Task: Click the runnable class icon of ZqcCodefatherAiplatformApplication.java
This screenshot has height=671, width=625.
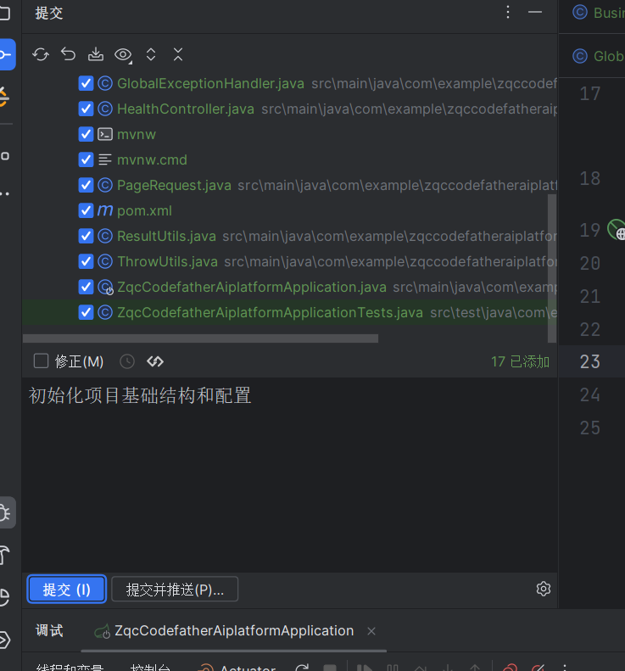Action: 105,287
